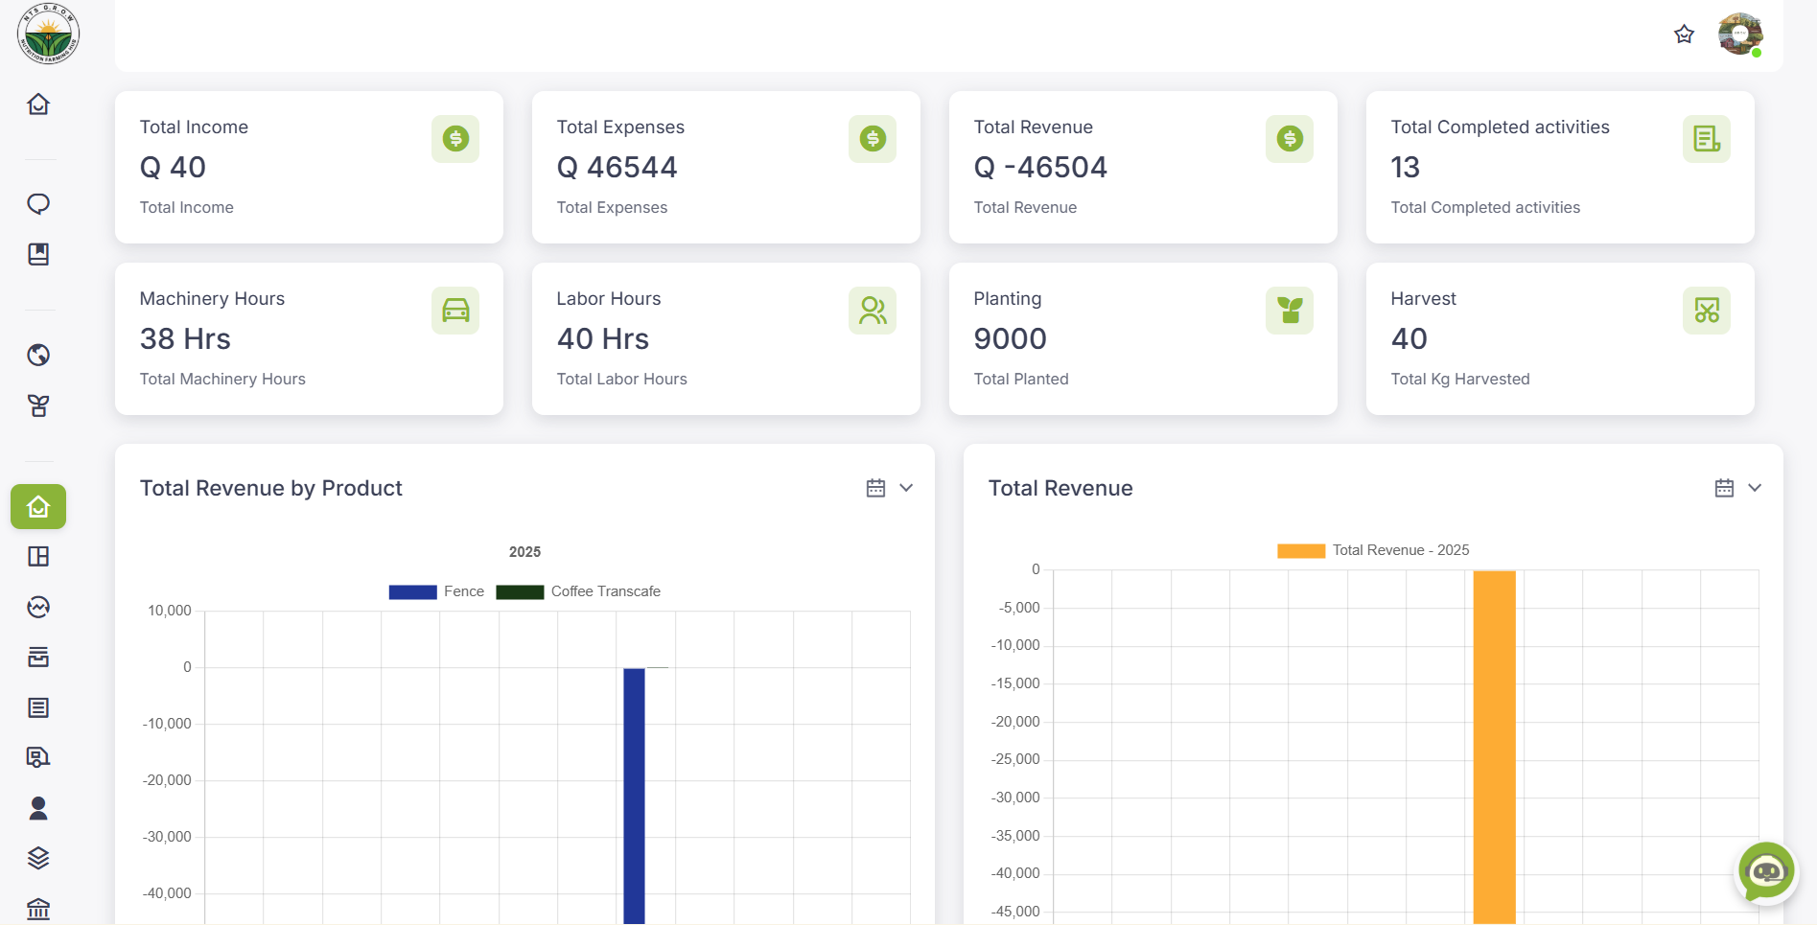Open calendar picker on Total Revenue by Product
Screen dimensions: 1817x925
(875, 488)
